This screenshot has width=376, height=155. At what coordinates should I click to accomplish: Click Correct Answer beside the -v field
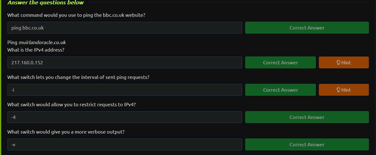[x=307, y=144]
